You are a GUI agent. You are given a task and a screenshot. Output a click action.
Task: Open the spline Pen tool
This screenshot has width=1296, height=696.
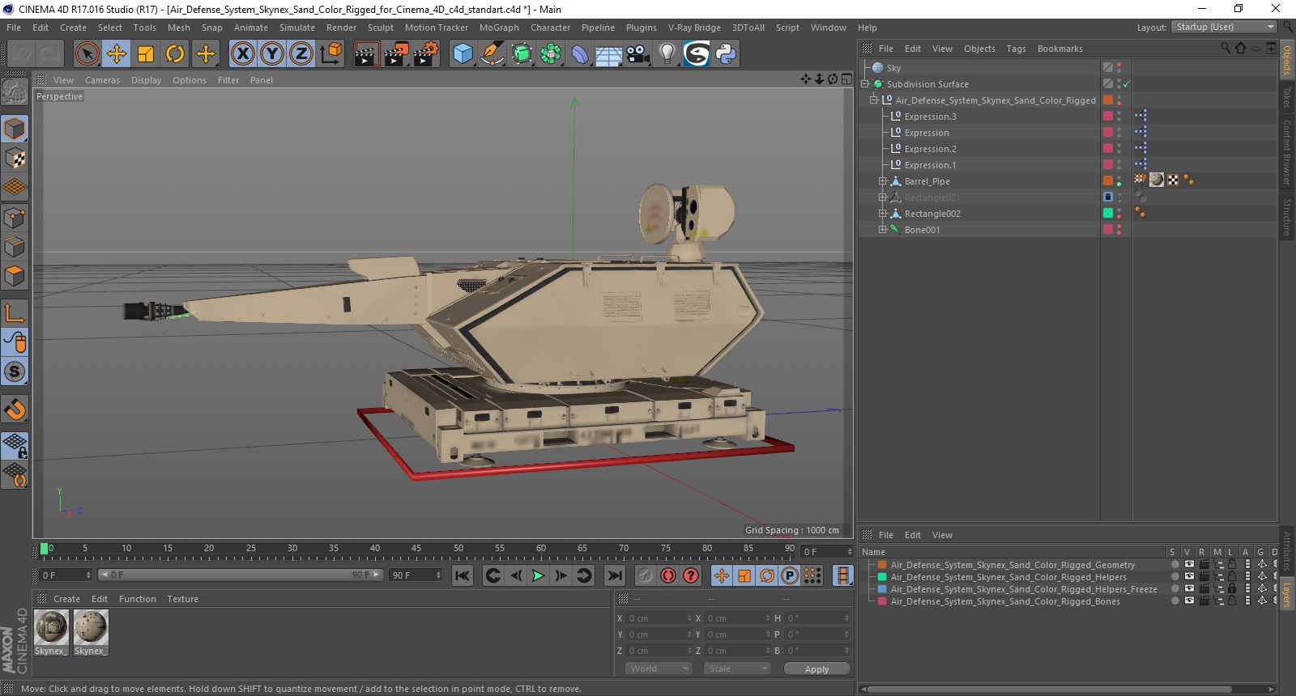click(x=492, y=54)
